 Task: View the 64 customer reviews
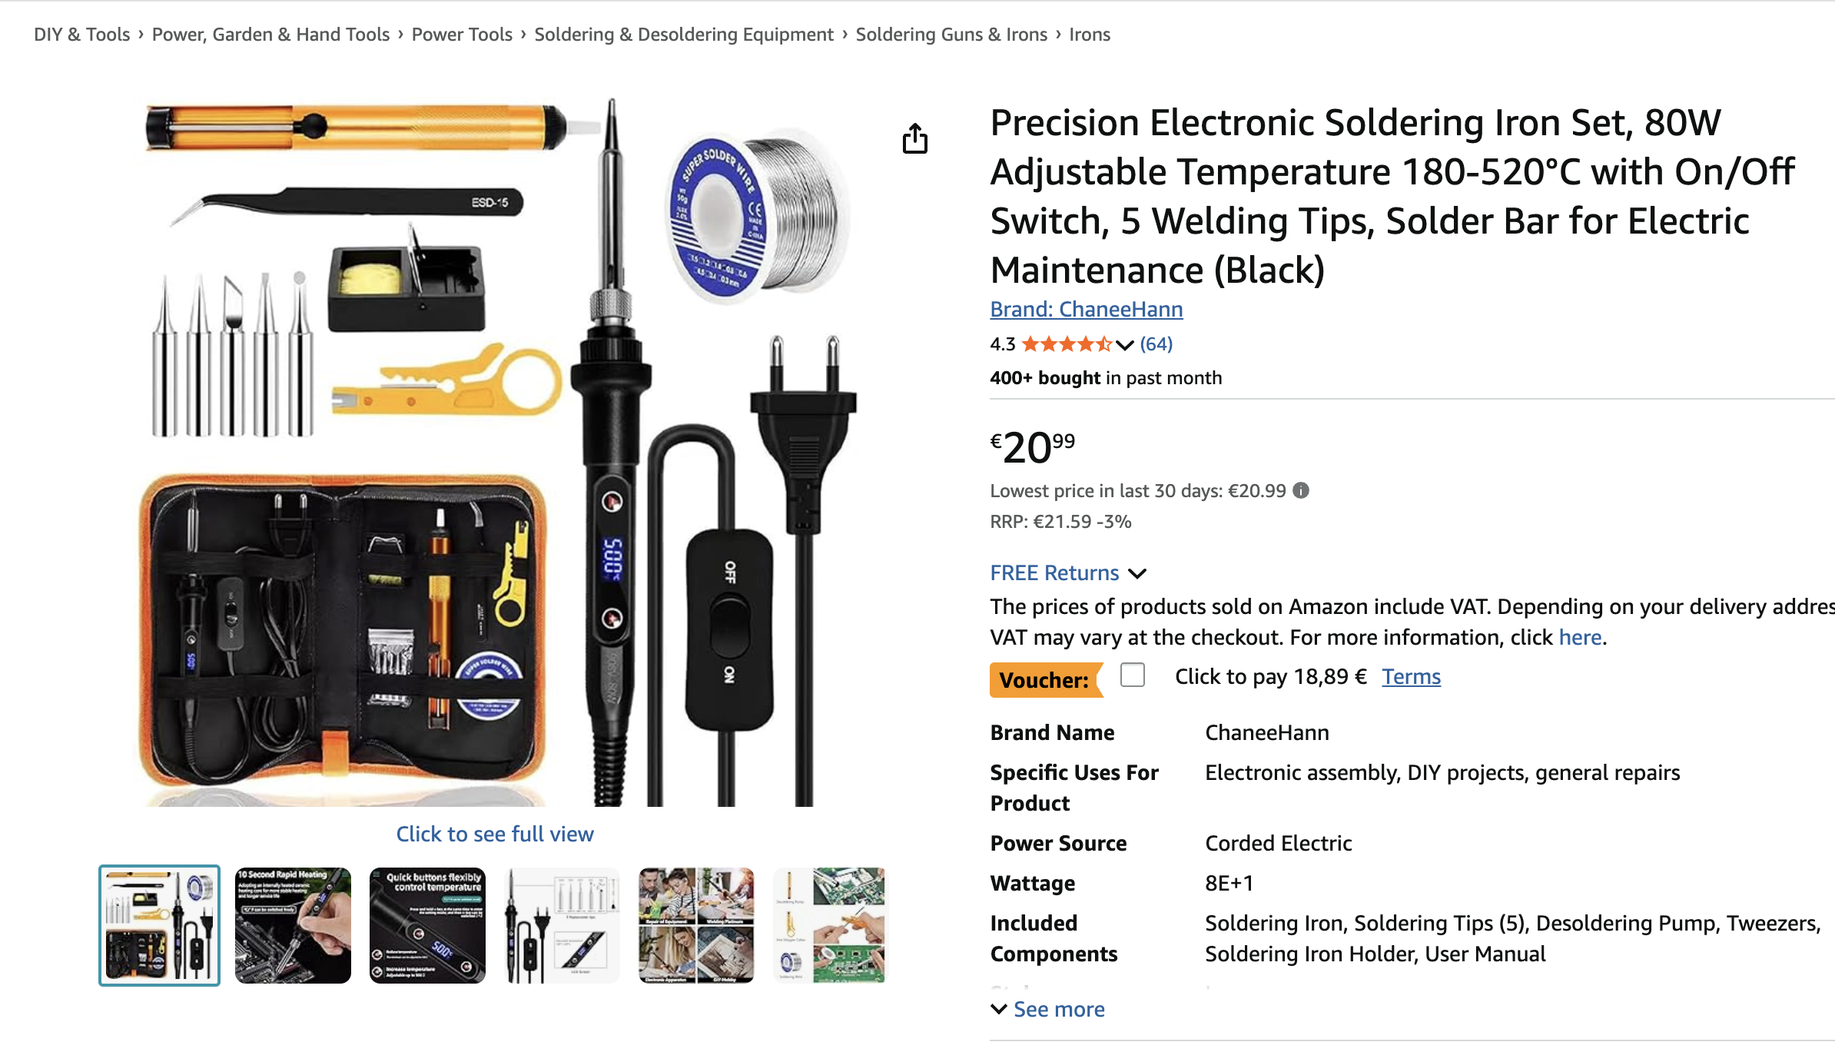[x=1156, y=344]
